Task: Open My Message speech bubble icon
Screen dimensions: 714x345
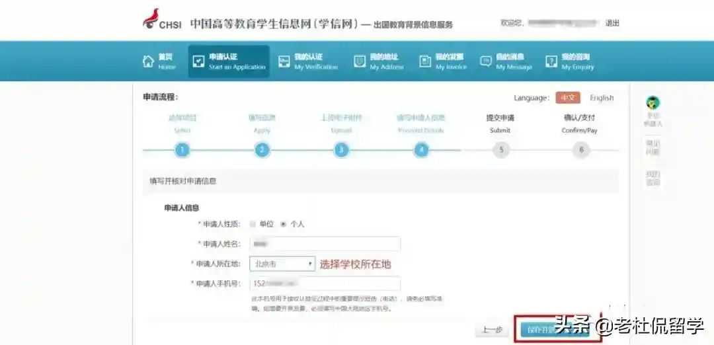Action: (x=486, y=61)
